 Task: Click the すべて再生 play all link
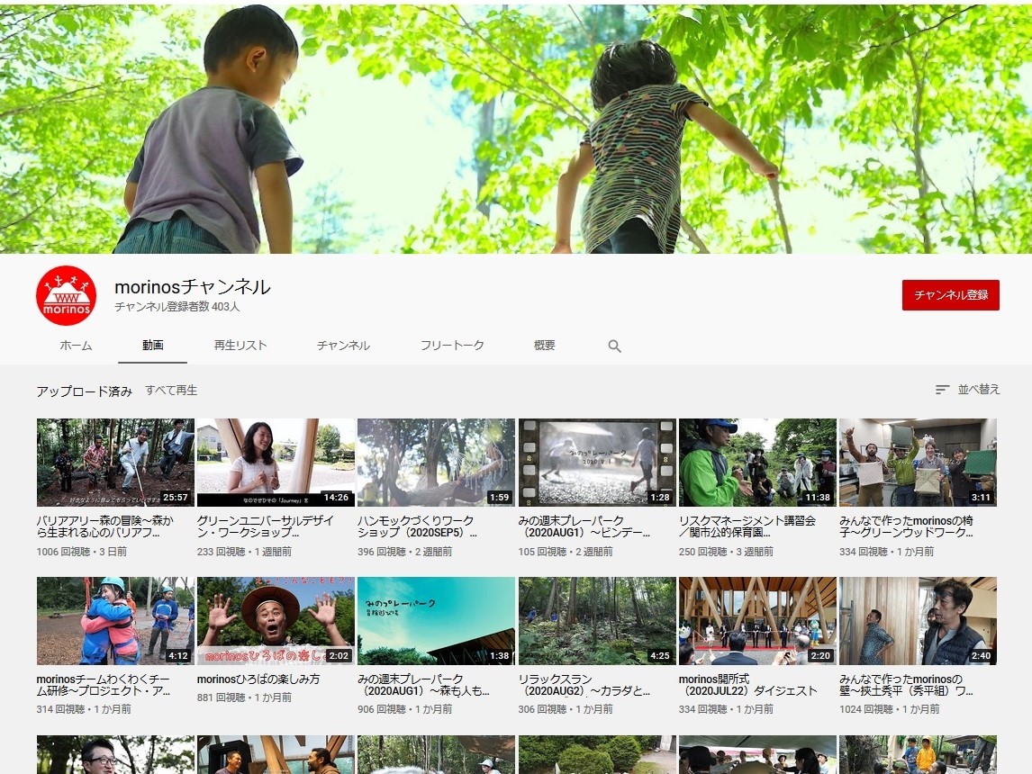(x=171, y=391)
